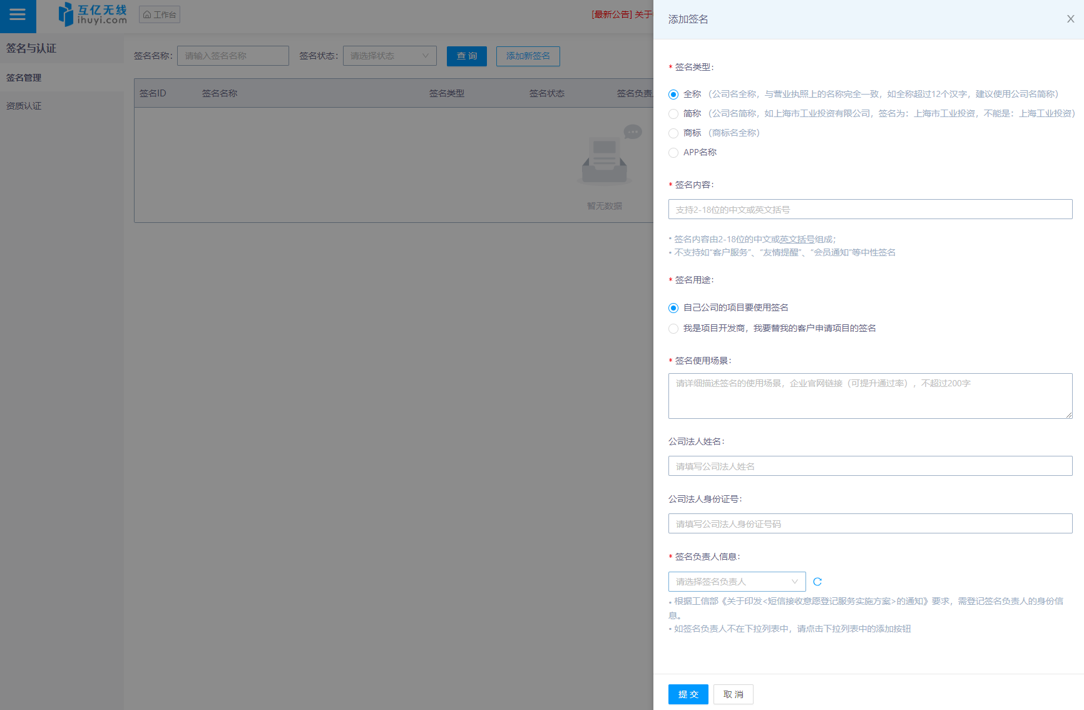The width and height of the screenshot is (1084, 710).
Task: Open the 签名状态 status dropdown
Action: [x=389, y=56]
